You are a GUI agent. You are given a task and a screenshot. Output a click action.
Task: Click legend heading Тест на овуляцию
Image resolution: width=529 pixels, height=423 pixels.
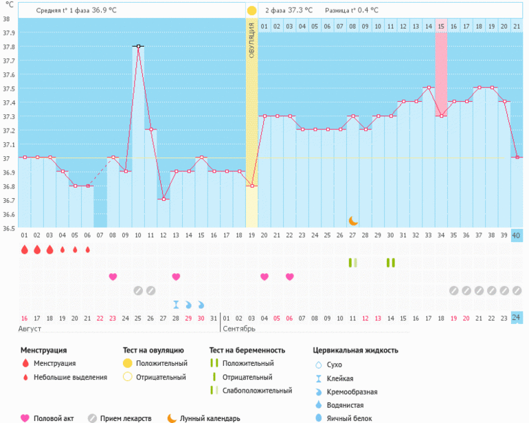click(153, 350)
